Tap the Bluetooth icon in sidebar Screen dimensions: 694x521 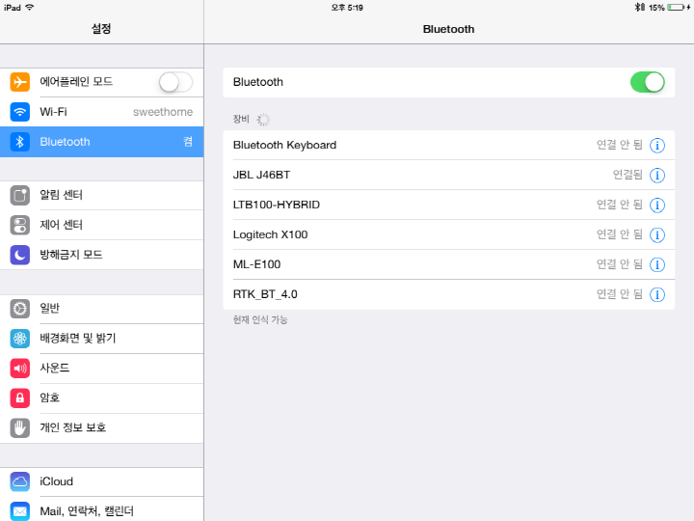pyautogui.click(x=20, y=142)
